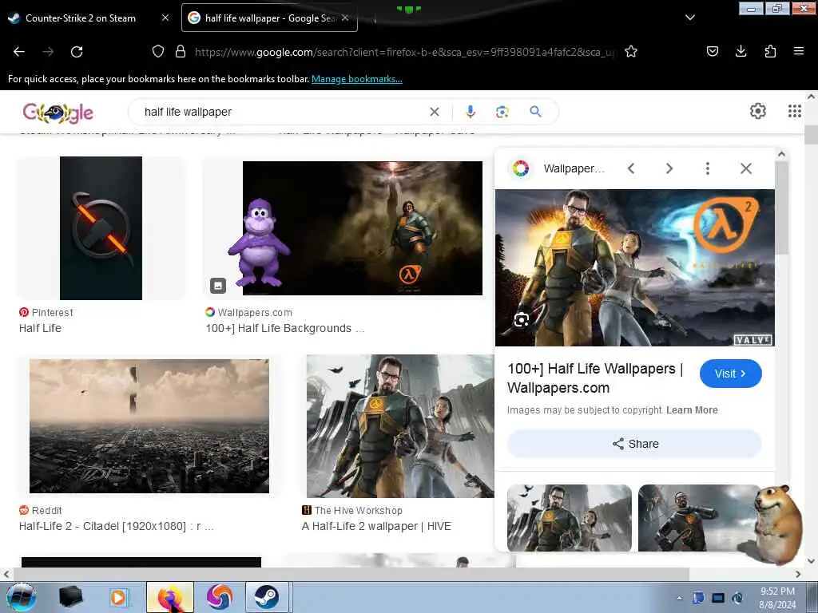Click the page vertical scrollbar thumb
This screenshot has height=613, width=818.
(811, 135)
